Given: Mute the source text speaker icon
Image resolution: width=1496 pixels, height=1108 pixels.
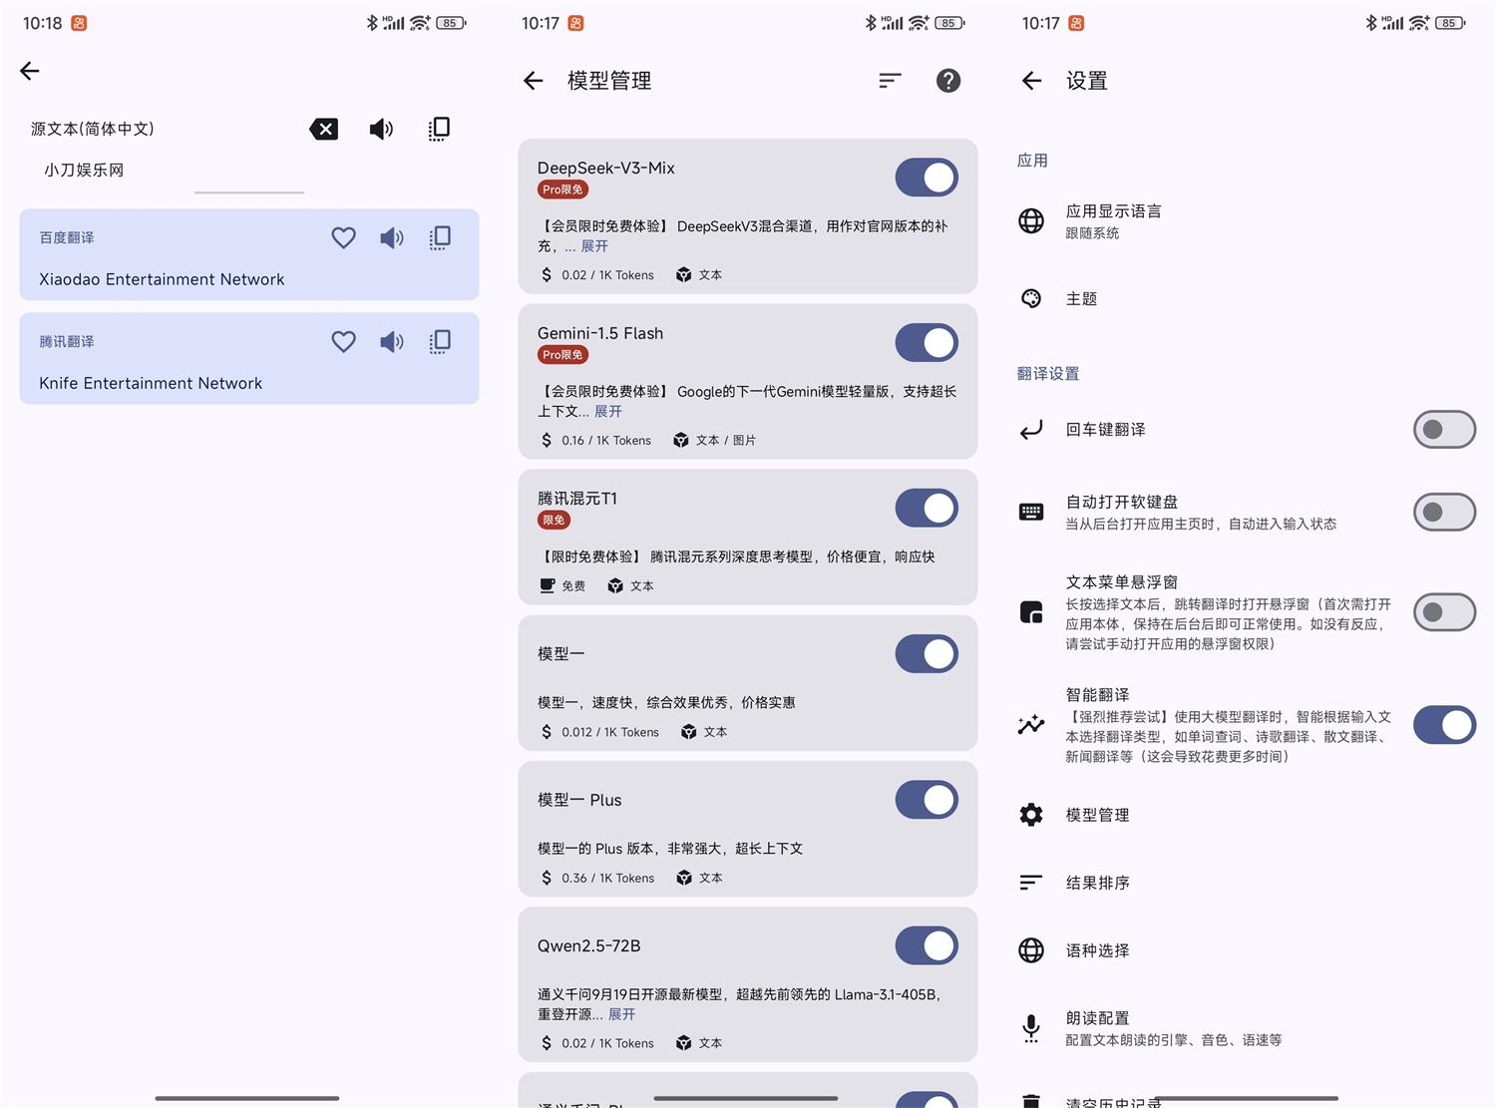Looking at the screenshot, I should coord(380,129).
